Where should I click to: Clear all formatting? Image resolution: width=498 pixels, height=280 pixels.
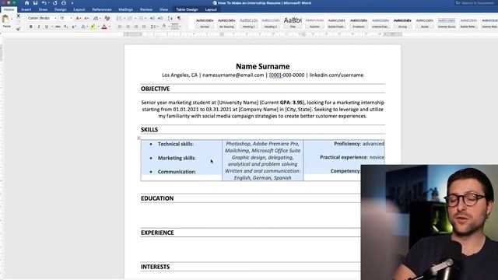107,18
